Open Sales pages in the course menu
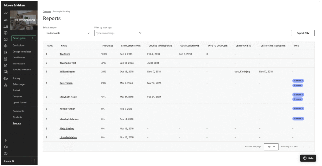Image resolution: width=322 pixels, height=166 pixels. click(x=19, y=84)
